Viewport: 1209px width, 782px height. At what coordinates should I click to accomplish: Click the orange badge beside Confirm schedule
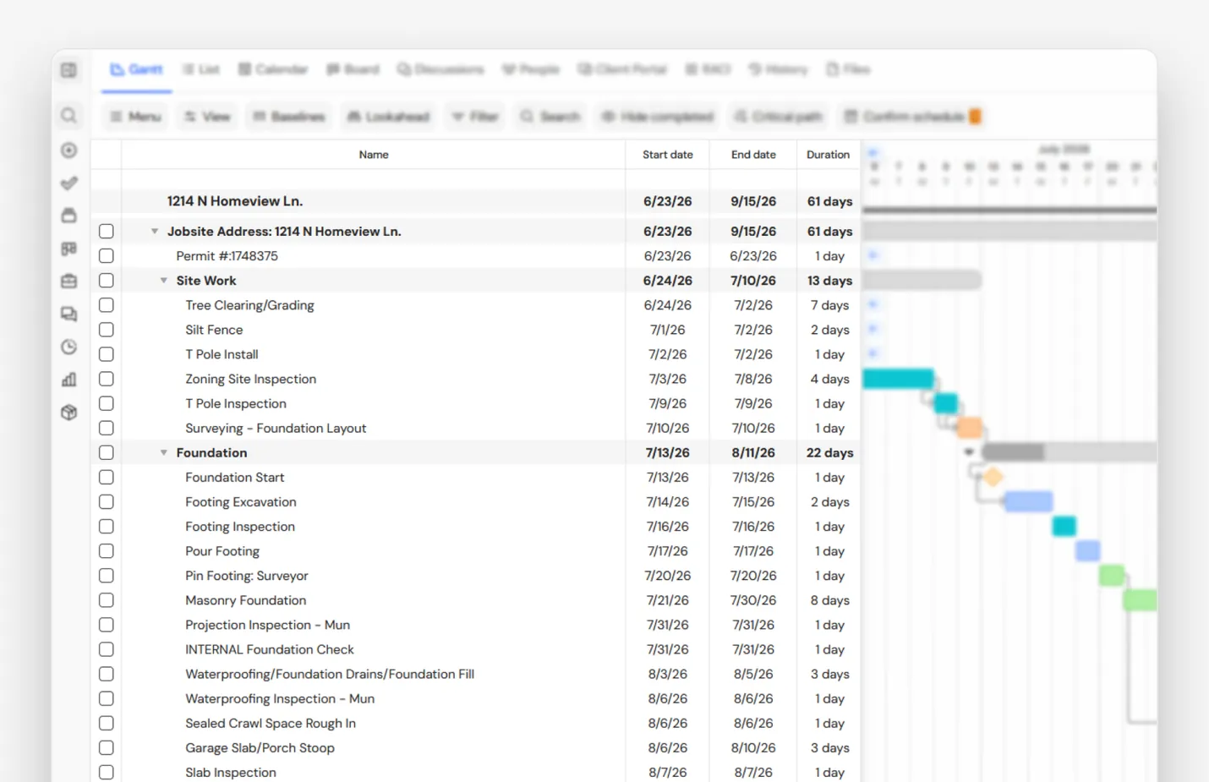pos(975,117)
